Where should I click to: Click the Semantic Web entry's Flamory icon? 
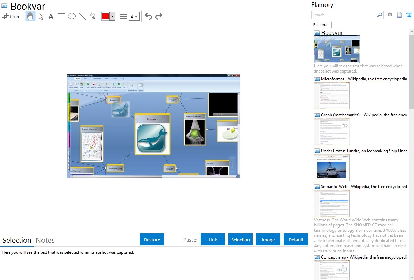pyautogui.click(x=317, y=187)
